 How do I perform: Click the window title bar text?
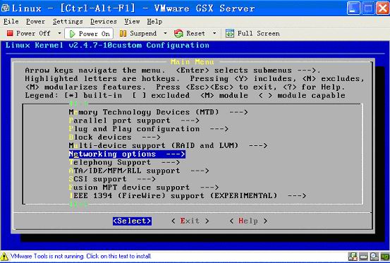(x=133, y=8)
